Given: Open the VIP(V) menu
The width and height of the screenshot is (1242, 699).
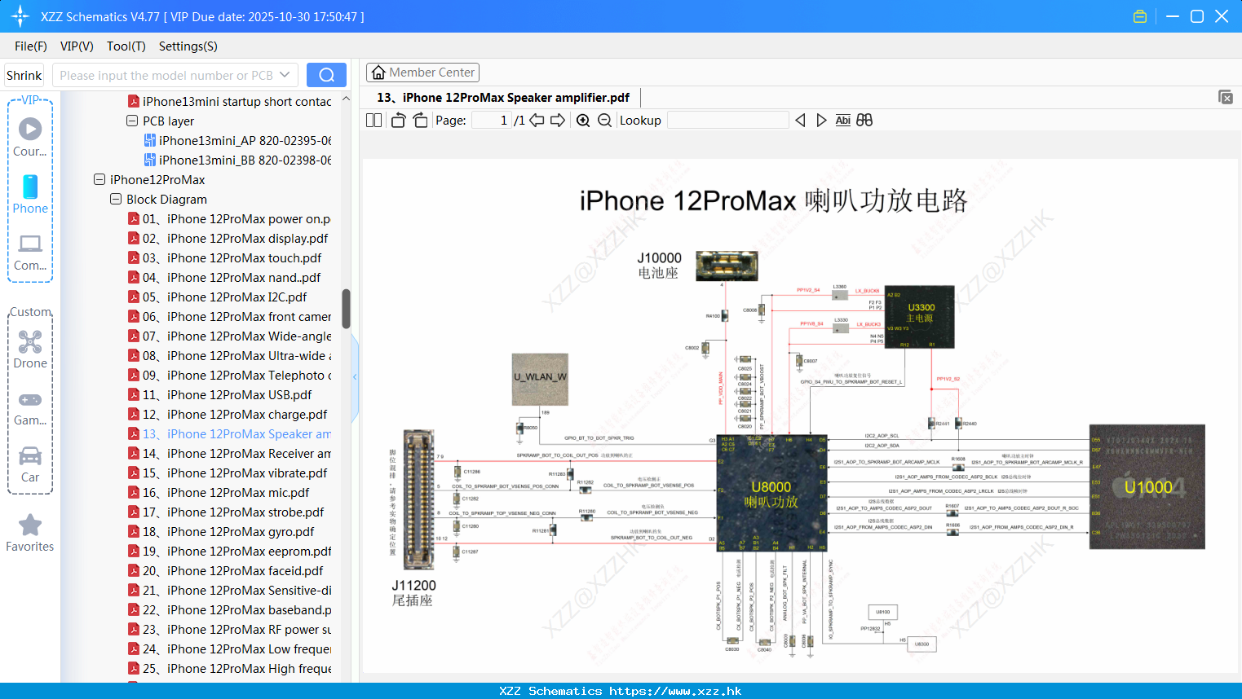Looking at the screenshot, I should point(77,46).
